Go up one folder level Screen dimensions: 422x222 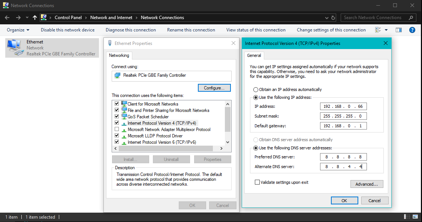tap(35, 18)
